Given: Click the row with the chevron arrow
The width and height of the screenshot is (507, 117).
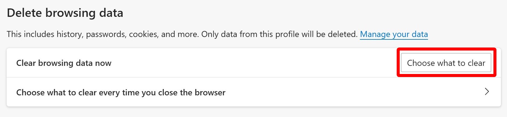Looking at the screenshot, I should [254, 92].
